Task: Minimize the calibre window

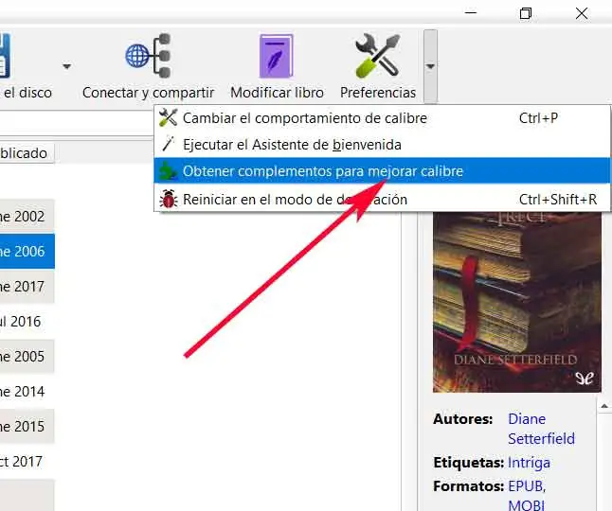Action: tap(471, 13)
